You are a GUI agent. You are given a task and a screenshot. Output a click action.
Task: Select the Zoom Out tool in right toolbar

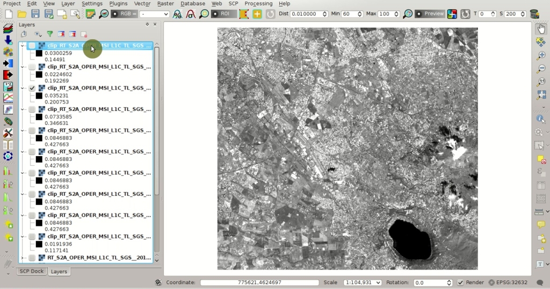pyautogui.click(x=541, y=68)
